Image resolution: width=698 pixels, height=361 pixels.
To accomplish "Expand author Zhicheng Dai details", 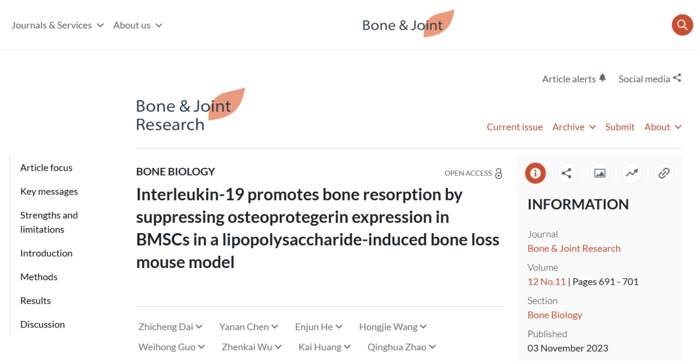I will coord(171,327).
